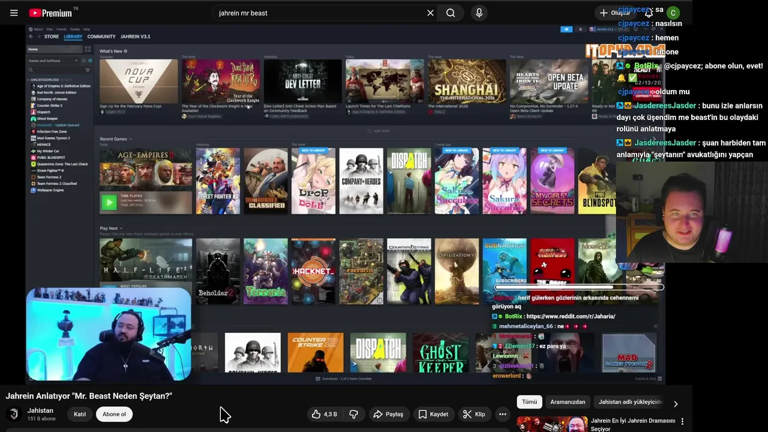Save the video with Kaydet

click(433, 414)
